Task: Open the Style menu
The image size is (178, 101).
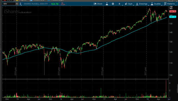Action: 129,4
